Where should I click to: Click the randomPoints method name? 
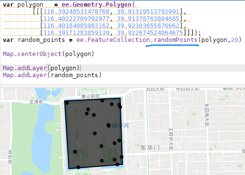click(175, 40)
